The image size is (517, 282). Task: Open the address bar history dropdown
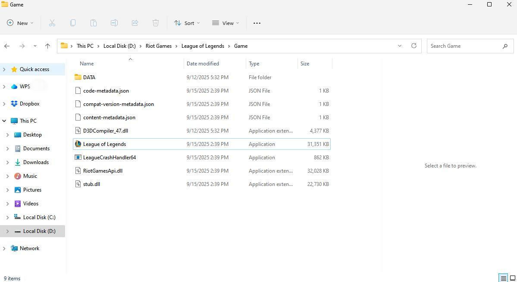[399, 46]
